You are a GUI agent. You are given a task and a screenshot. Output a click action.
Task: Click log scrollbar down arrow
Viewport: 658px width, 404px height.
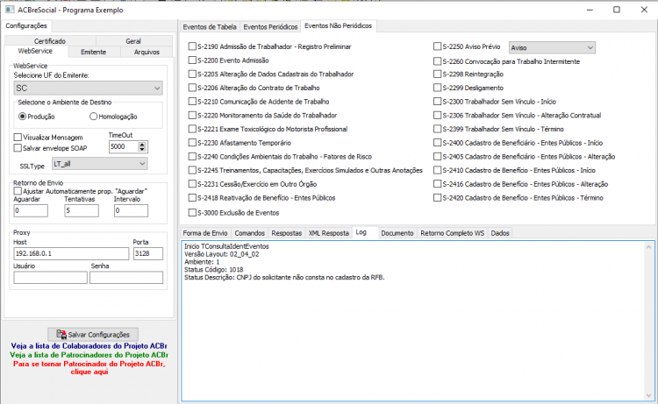point(649,395)
